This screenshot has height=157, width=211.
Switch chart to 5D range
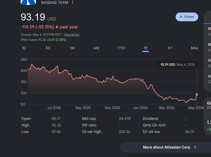(x=48, y=48)
